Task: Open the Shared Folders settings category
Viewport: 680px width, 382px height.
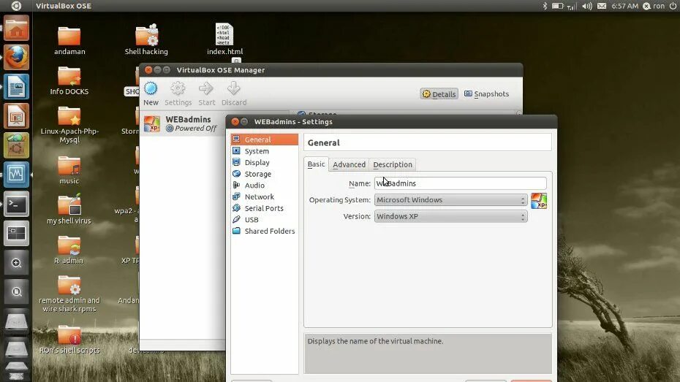Action: click(264, 232)
